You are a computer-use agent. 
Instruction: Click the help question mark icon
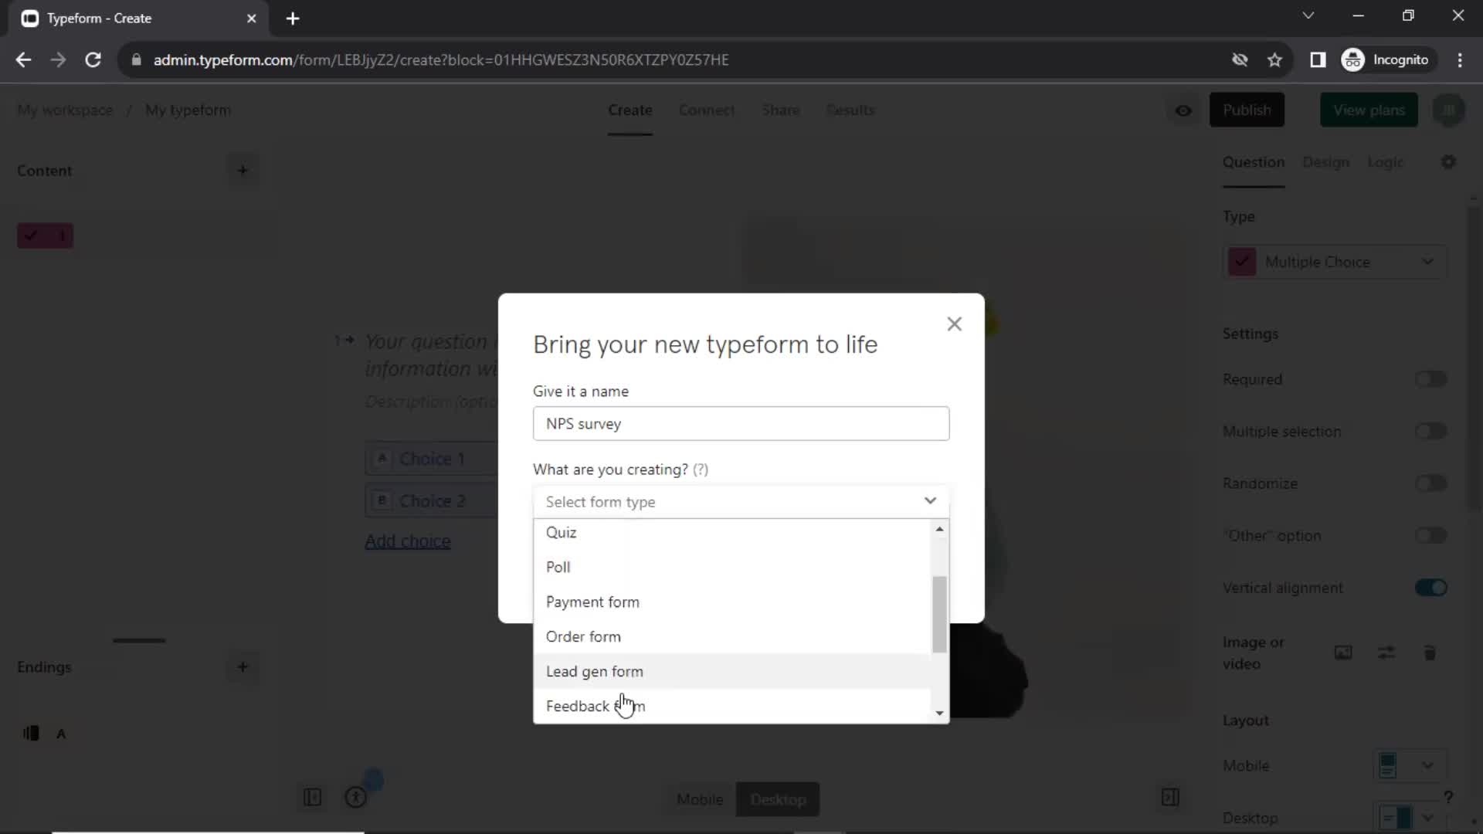coord(1448,797)
